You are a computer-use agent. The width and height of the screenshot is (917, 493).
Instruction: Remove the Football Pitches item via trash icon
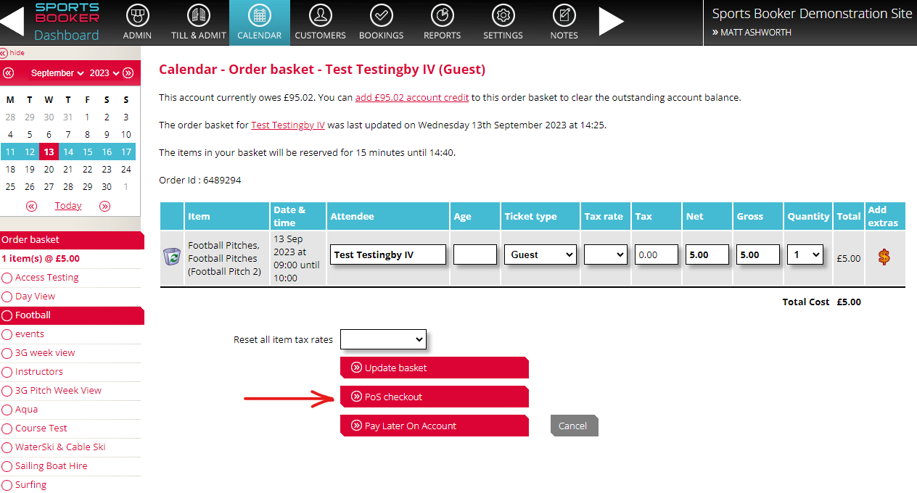172,256
